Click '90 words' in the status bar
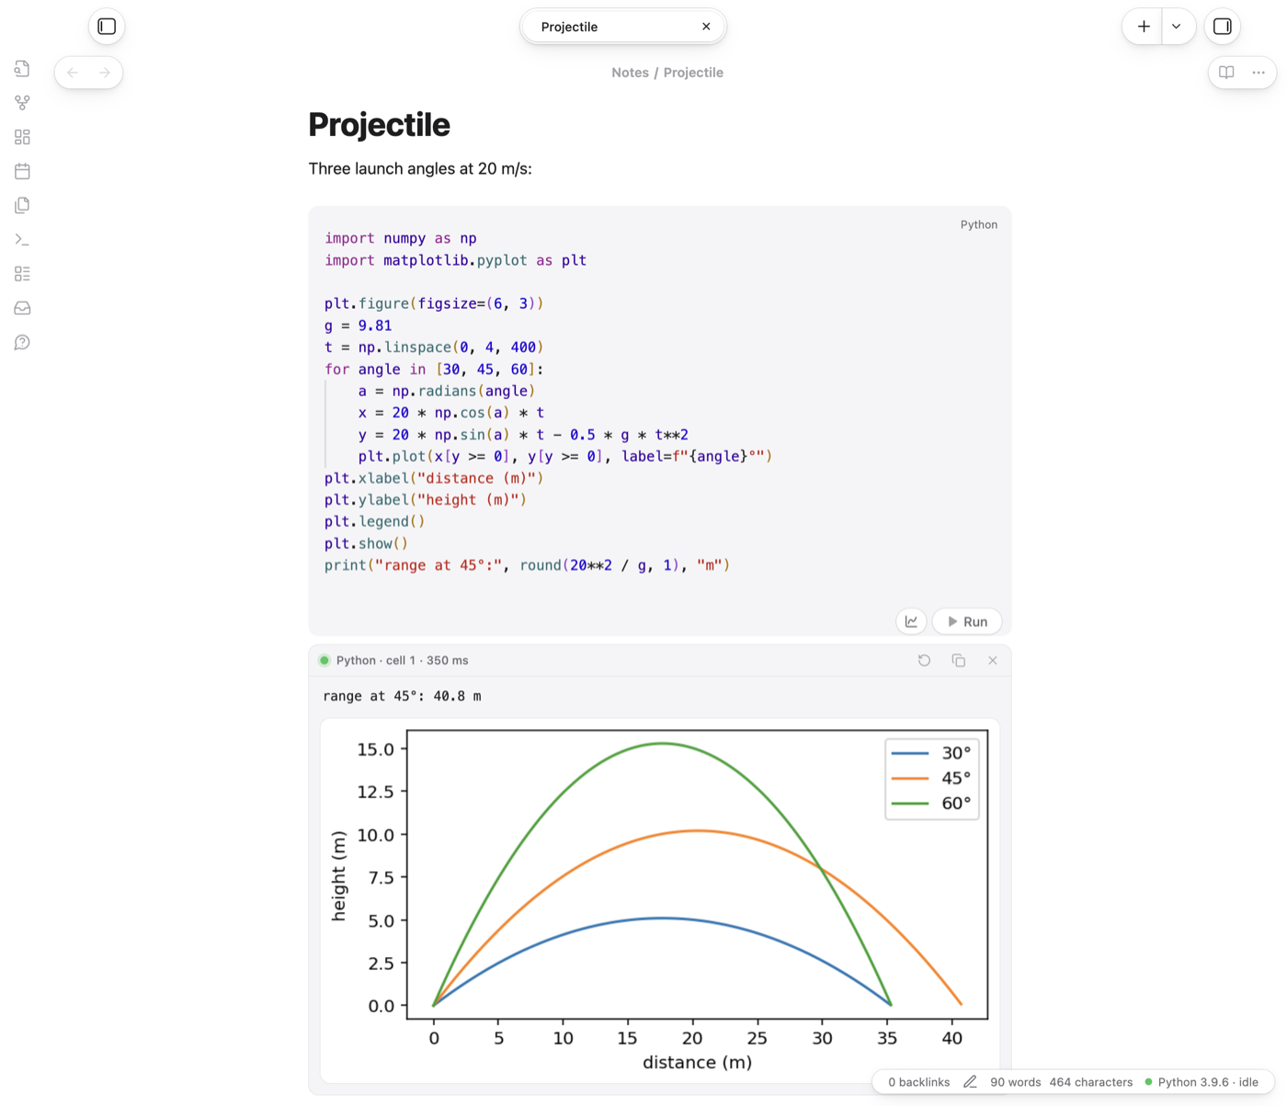 click(x=1015, y=1082)
